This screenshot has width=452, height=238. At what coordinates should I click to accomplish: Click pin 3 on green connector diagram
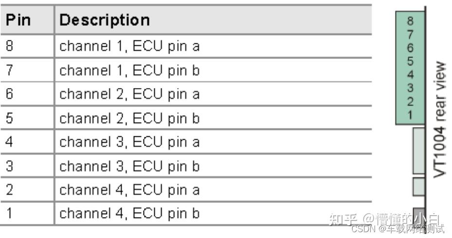point(410,88)
